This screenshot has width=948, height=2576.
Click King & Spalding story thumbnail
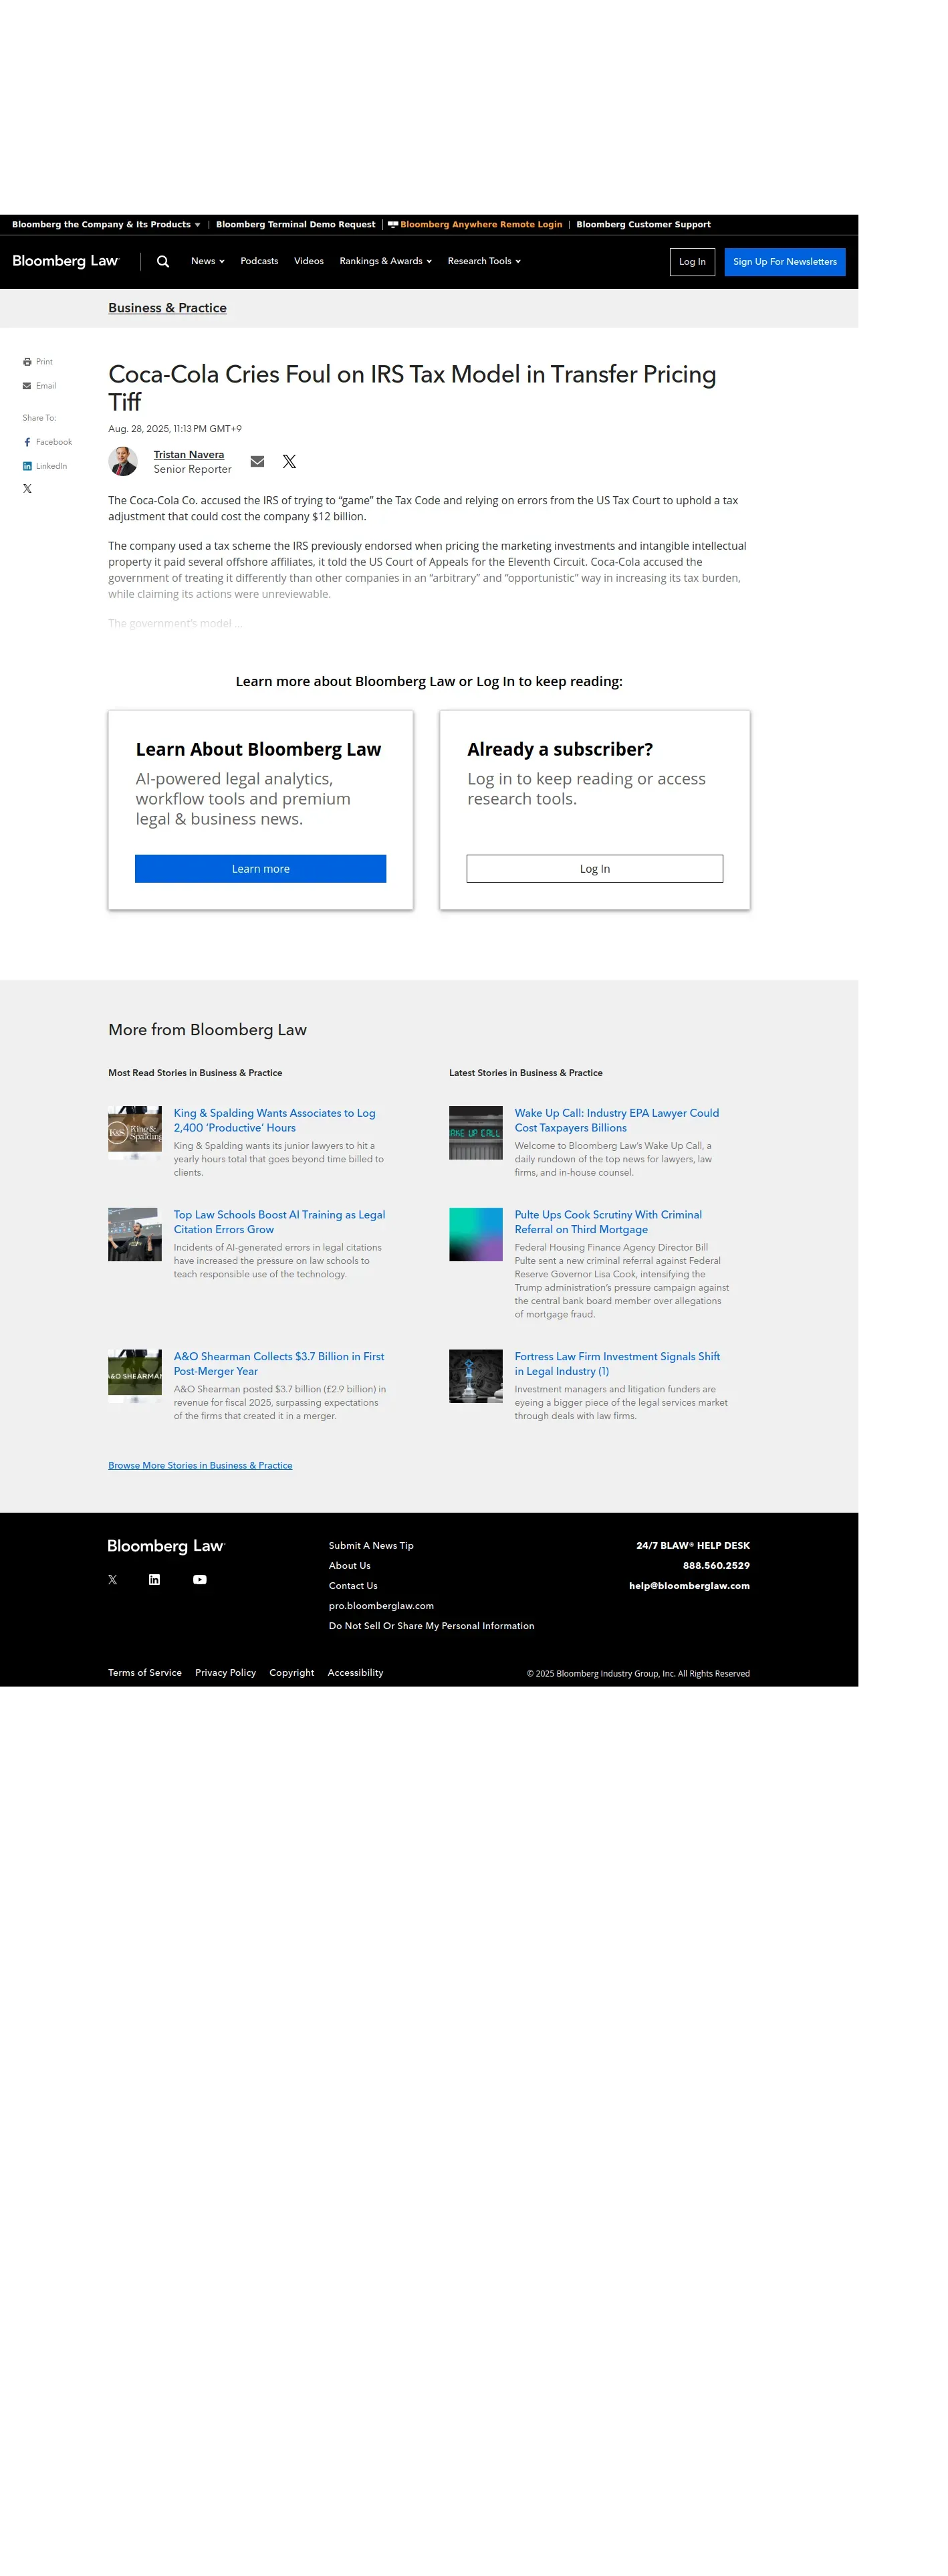pyautogui.click(x=135, y=1133)
